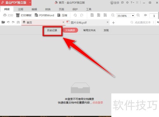The image size is (159, 117).
Task: Switch to the 阅读 ribbon tab
Action: (x=7, y=9)
